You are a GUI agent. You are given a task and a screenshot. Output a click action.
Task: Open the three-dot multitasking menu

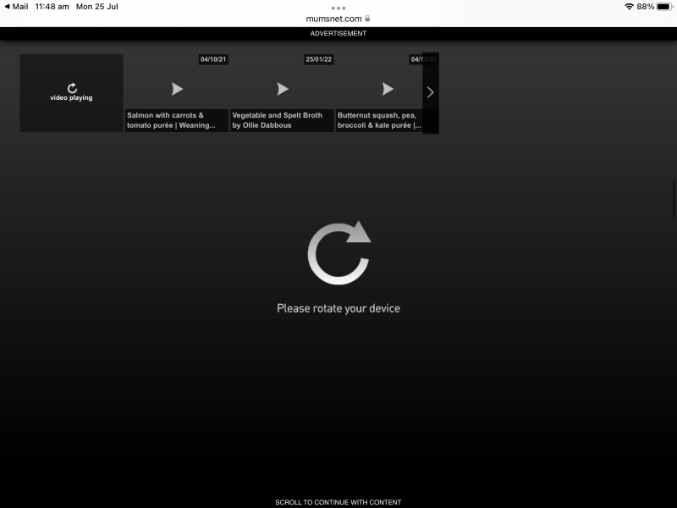tap(338, 8)
